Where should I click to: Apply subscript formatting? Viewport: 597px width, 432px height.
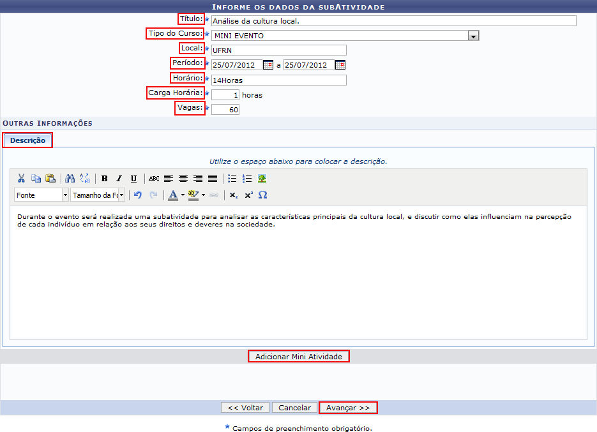[x=234, y=195]
